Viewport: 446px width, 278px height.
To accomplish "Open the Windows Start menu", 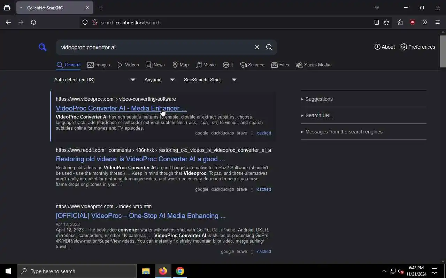I will 8,271.
